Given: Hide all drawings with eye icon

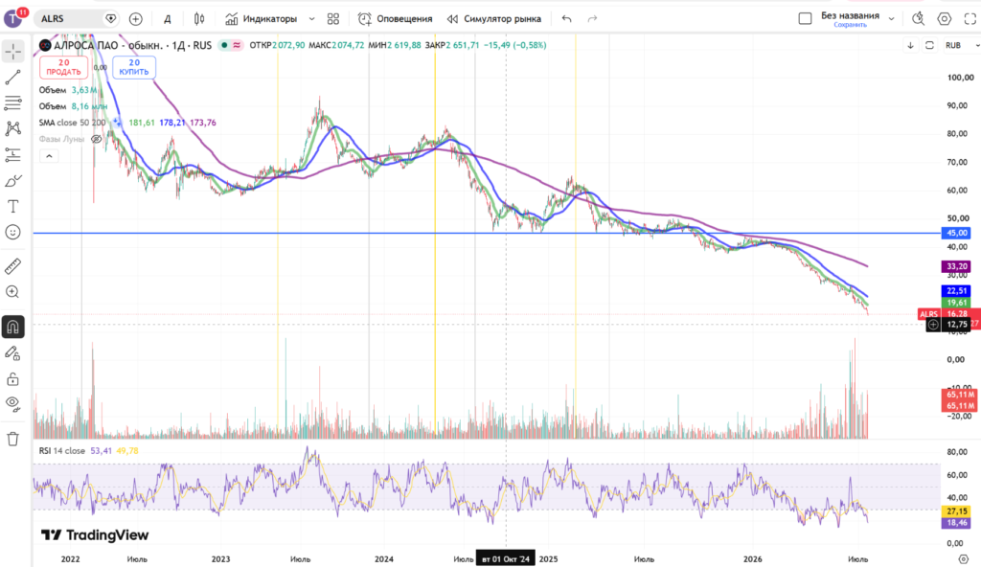Looking at the screenshot, I should [x=13, y=403].
